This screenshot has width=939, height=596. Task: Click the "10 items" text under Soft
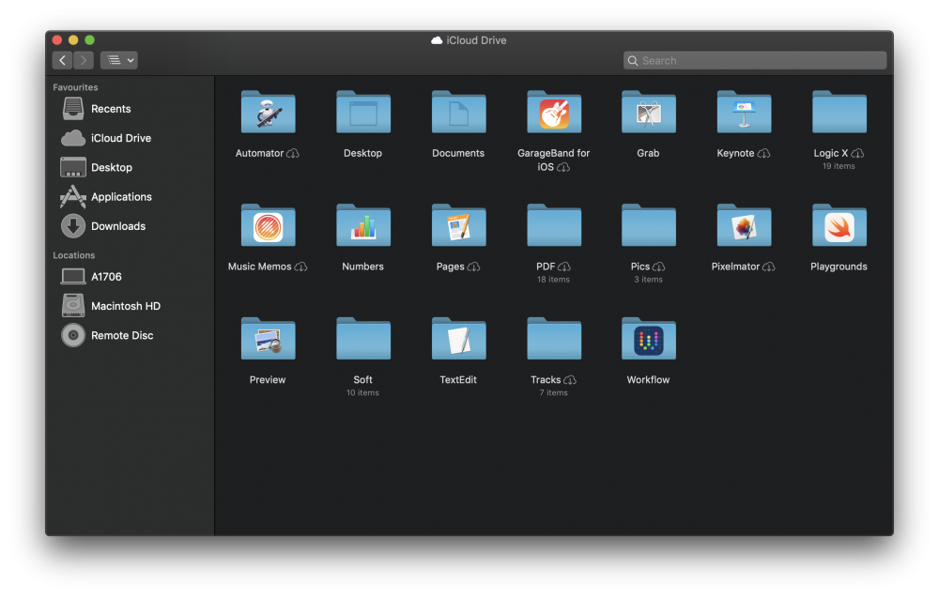coord(362,392)
